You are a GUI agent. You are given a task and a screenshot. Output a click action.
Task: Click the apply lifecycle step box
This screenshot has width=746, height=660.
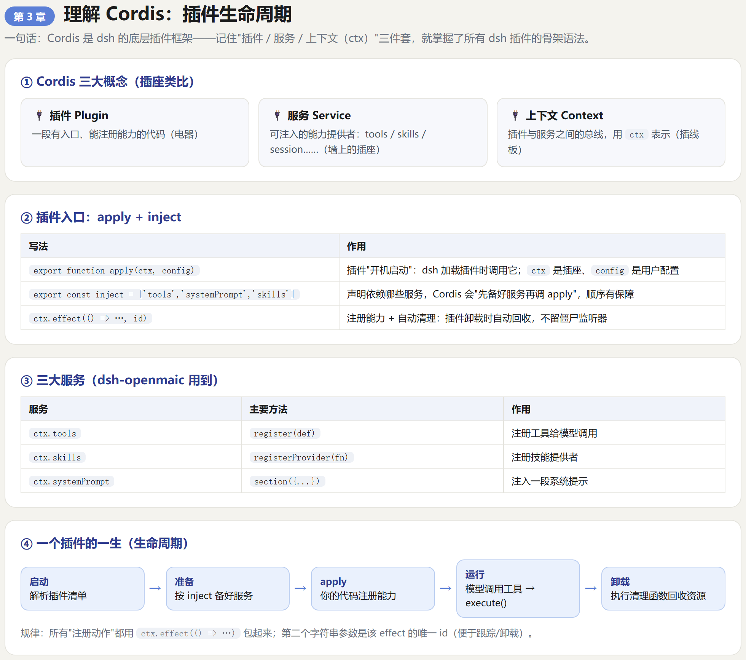373,588
